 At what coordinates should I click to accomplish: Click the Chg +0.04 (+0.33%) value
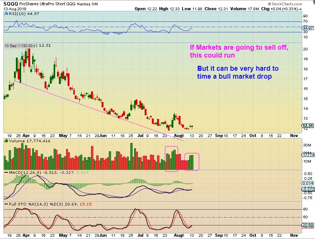279,9
